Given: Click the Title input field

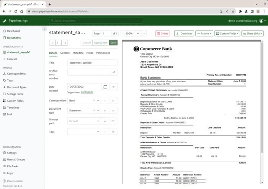Looking at the screenshot, I should 92,63.
